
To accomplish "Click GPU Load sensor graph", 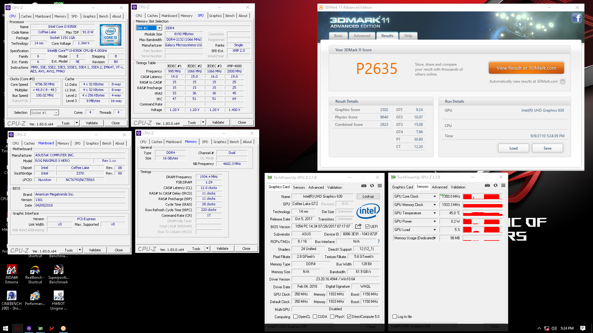I will point(483,230).
